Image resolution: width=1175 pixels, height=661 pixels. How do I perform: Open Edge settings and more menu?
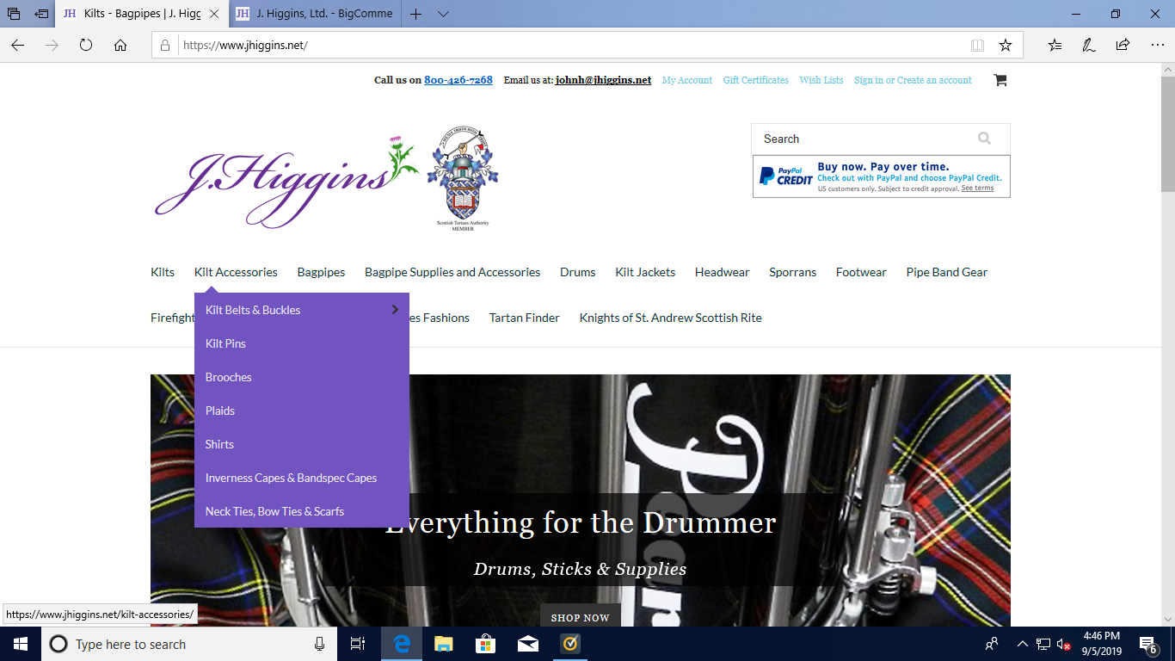pyautogui.click(x=1156, y=46)
